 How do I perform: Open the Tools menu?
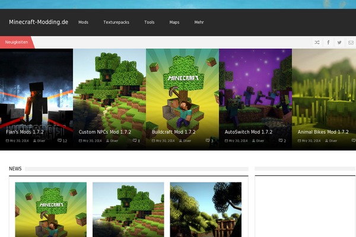tap(150, 23)
